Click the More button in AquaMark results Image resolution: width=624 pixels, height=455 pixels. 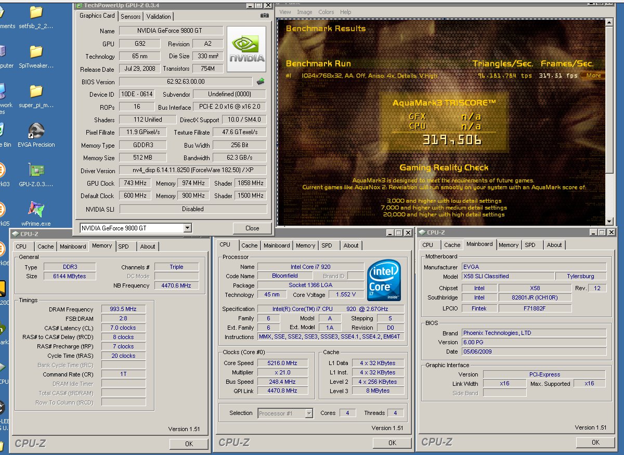click(593, 75)
